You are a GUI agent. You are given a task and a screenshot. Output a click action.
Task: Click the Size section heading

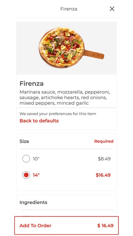[x=24, y=141]
